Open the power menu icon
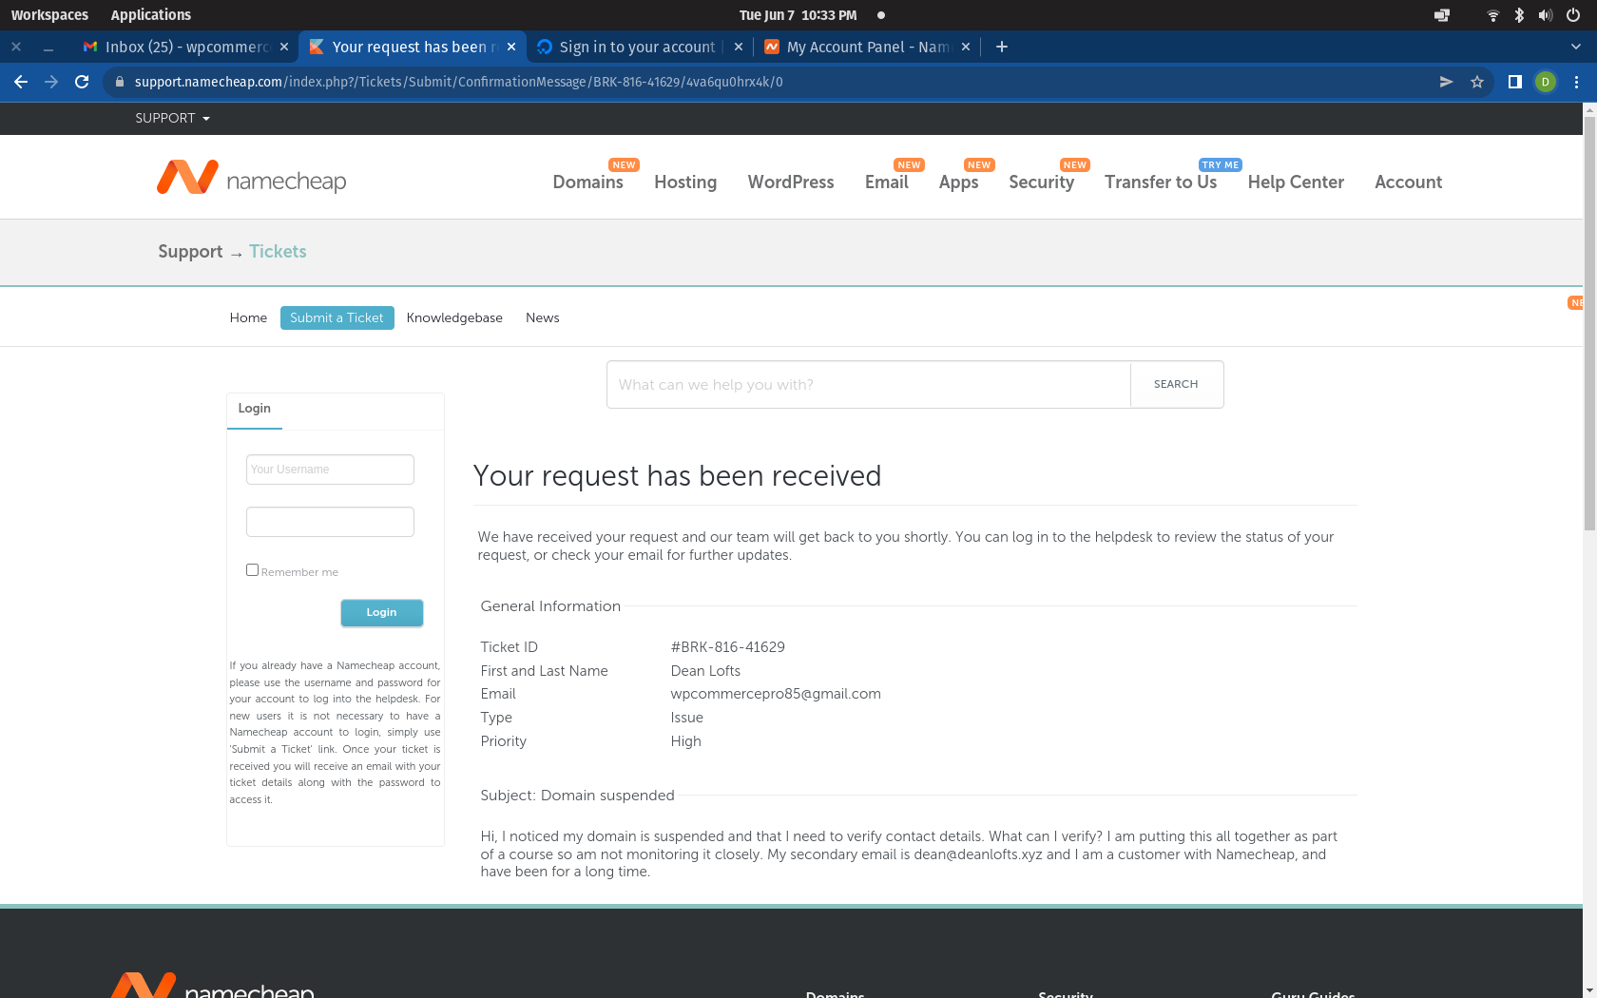The width and height of the screenshot is (1597, 998). point(1573,15)
